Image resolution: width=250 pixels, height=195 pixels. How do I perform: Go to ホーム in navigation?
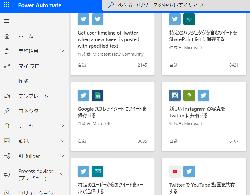point(26,36)
